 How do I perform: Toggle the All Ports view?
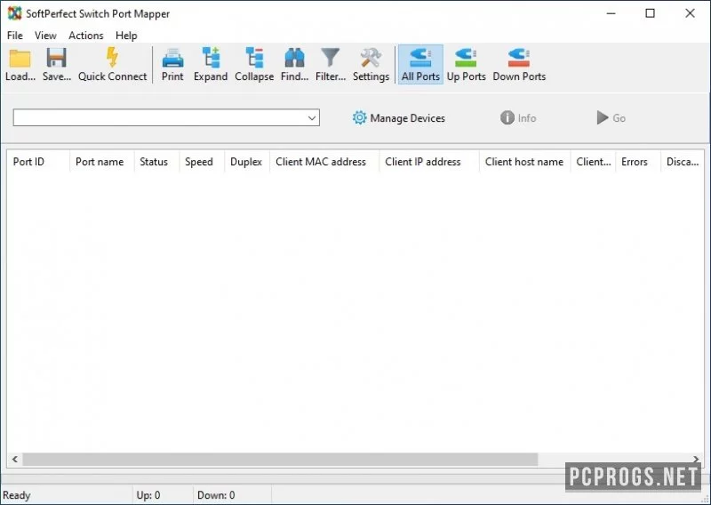click(x=420, y=64)
